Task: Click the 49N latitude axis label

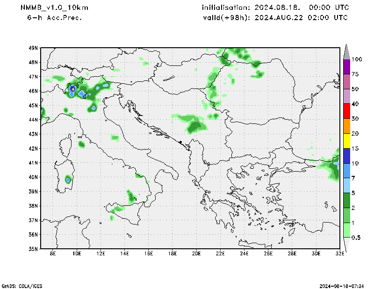Action: [x=33, y=48]
